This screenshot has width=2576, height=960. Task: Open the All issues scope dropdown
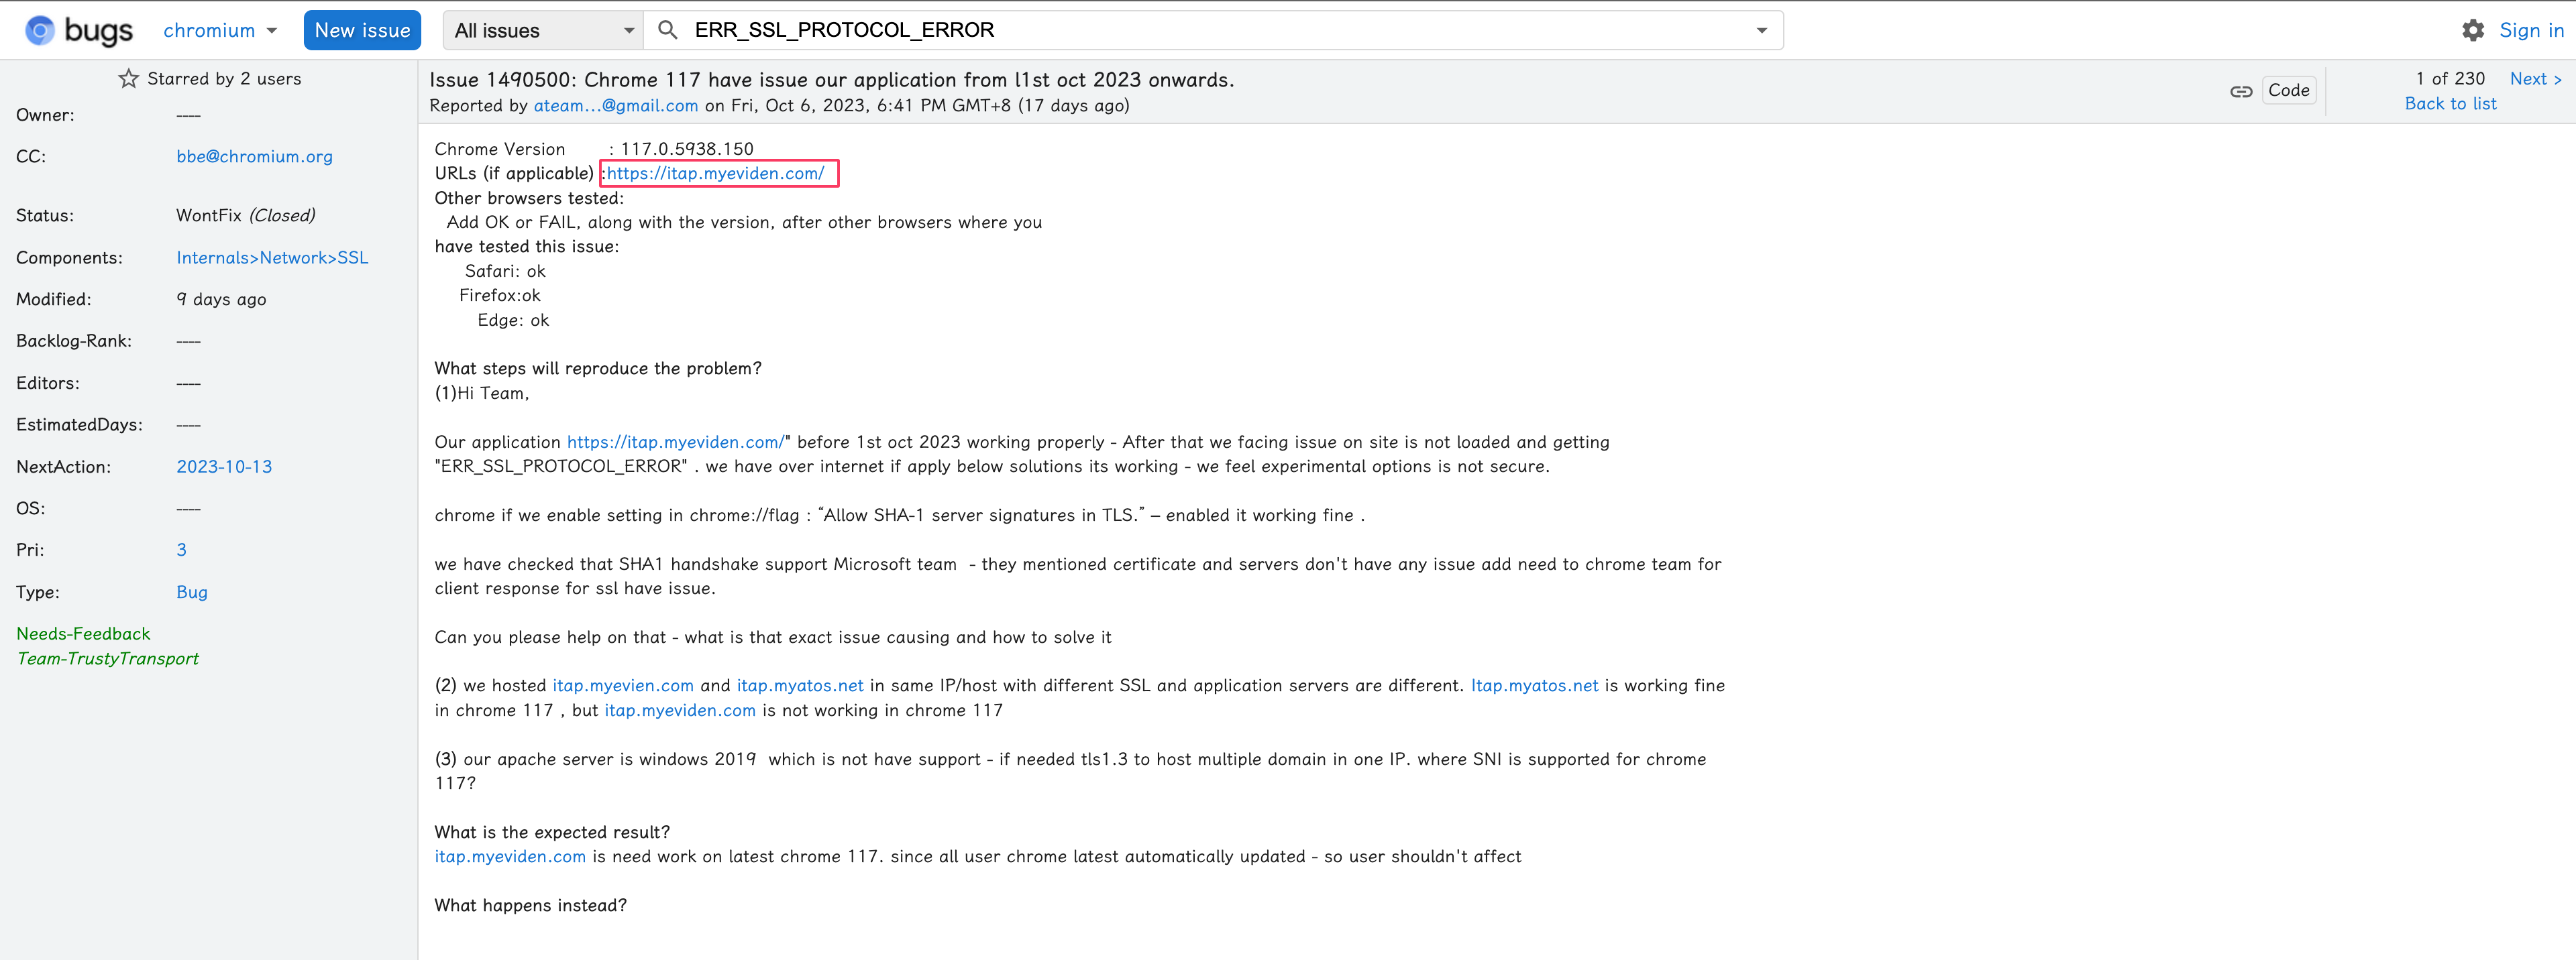click(x=543, y=31)
